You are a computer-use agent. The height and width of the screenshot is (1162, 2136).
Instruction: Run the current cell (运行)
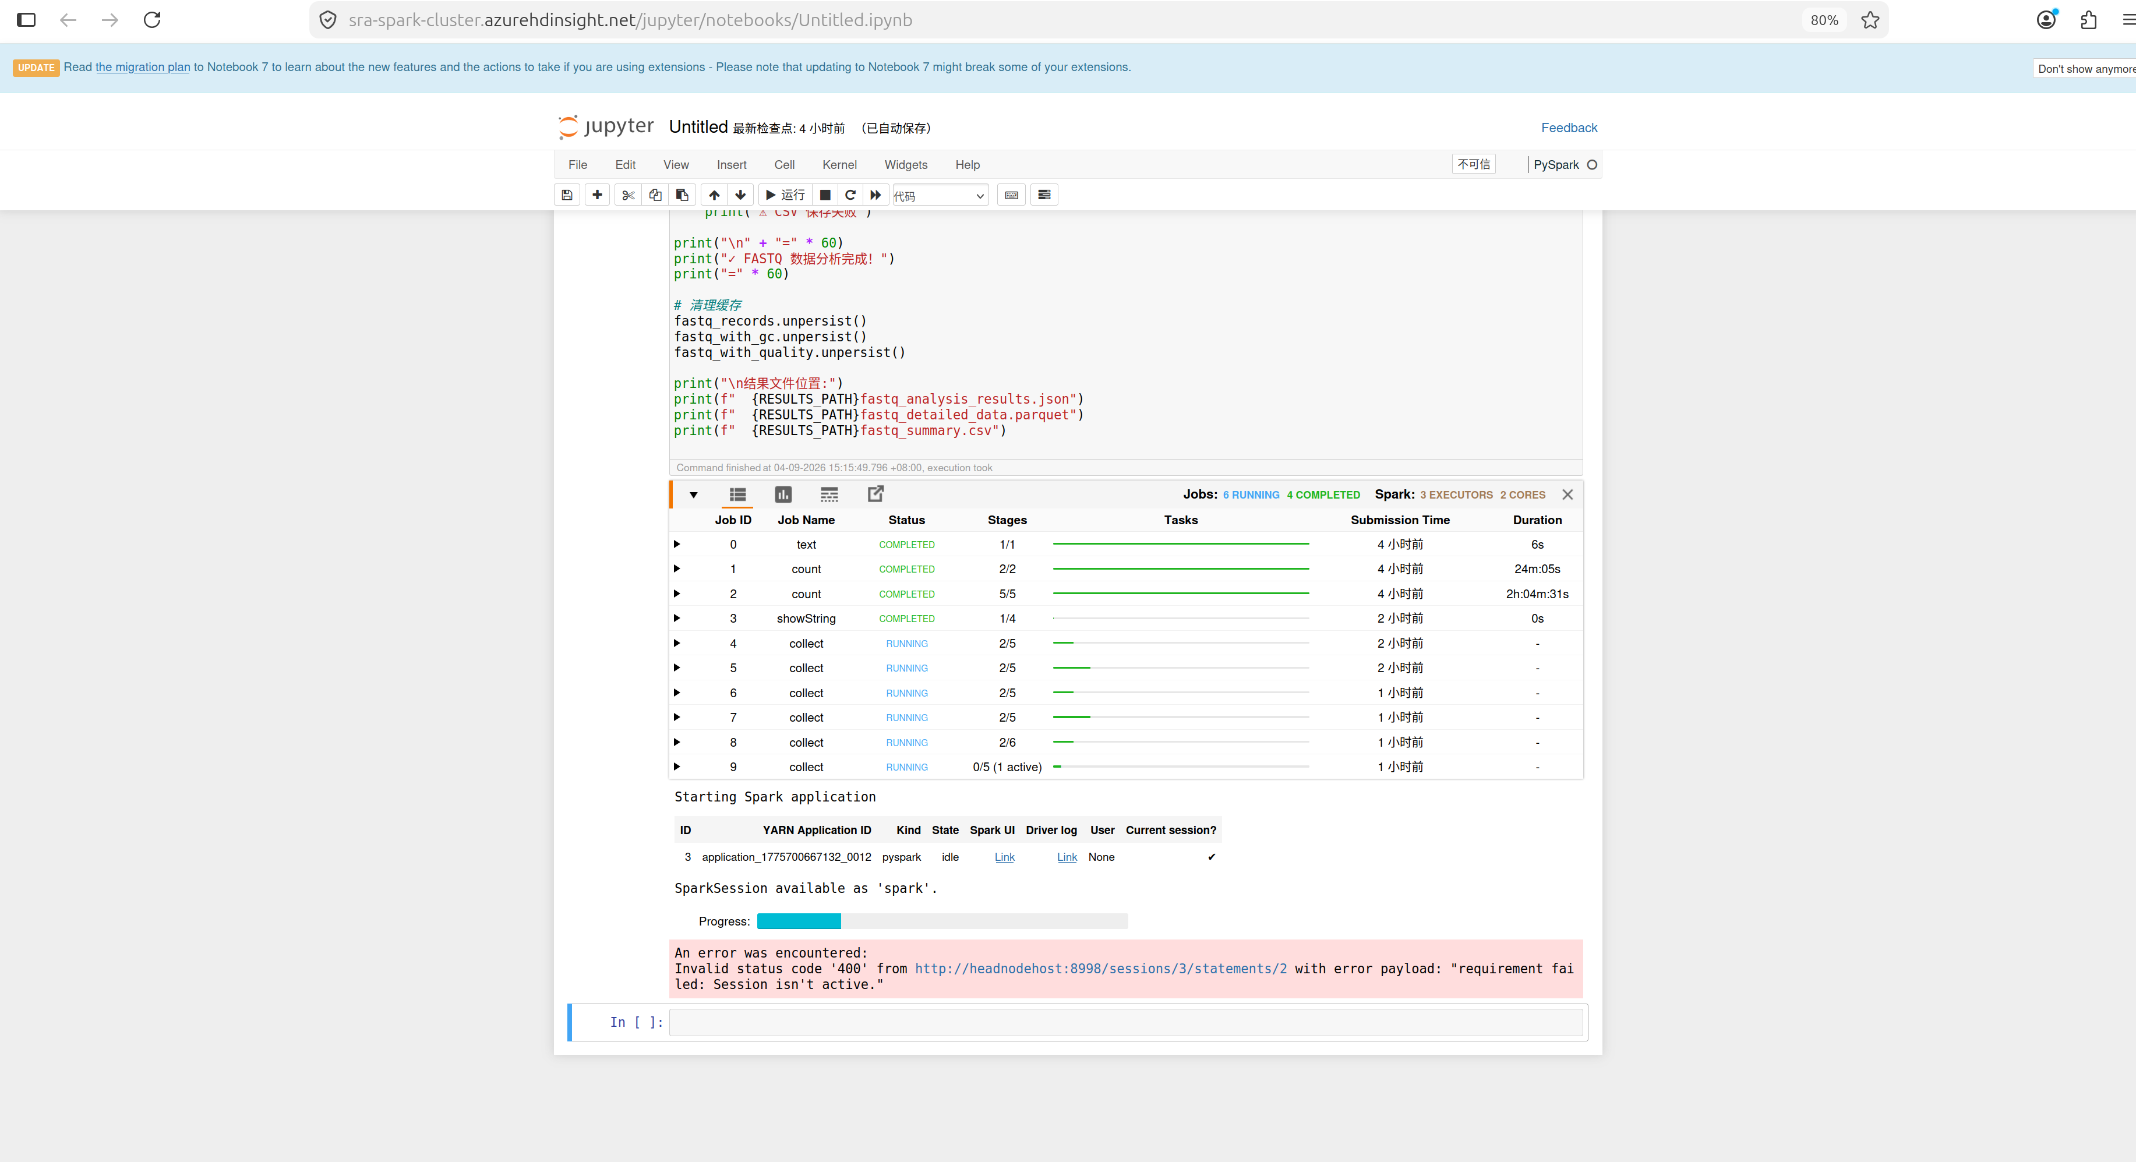tap(785, 195)
